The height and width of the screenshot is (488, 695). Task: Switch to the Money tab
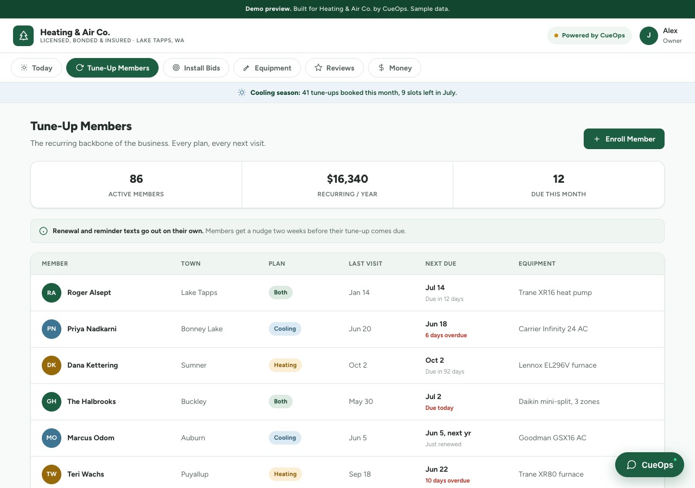(395, 68)
